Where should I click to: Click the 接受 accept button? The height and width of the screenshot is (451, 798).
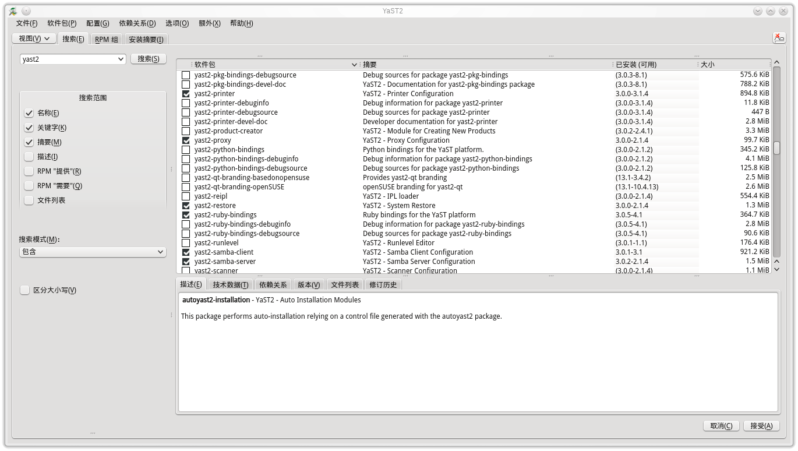coord(761,426)
